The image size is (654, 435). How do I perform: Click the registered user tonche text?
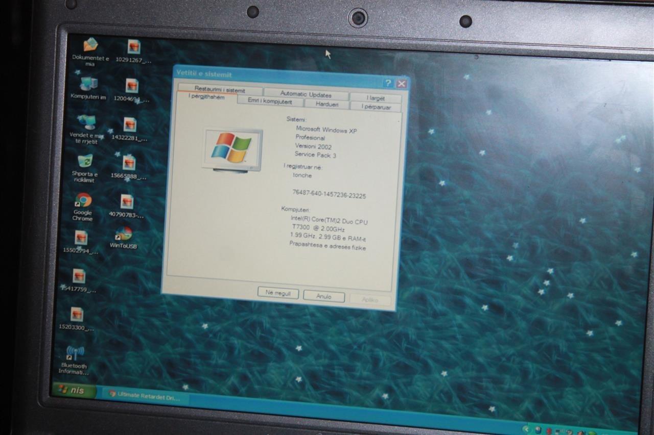[x=302, y=175]
